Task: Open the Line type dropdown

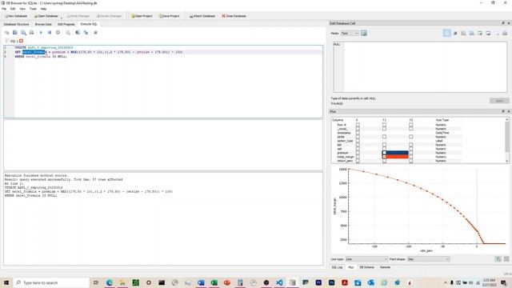Action: [366, 259]
